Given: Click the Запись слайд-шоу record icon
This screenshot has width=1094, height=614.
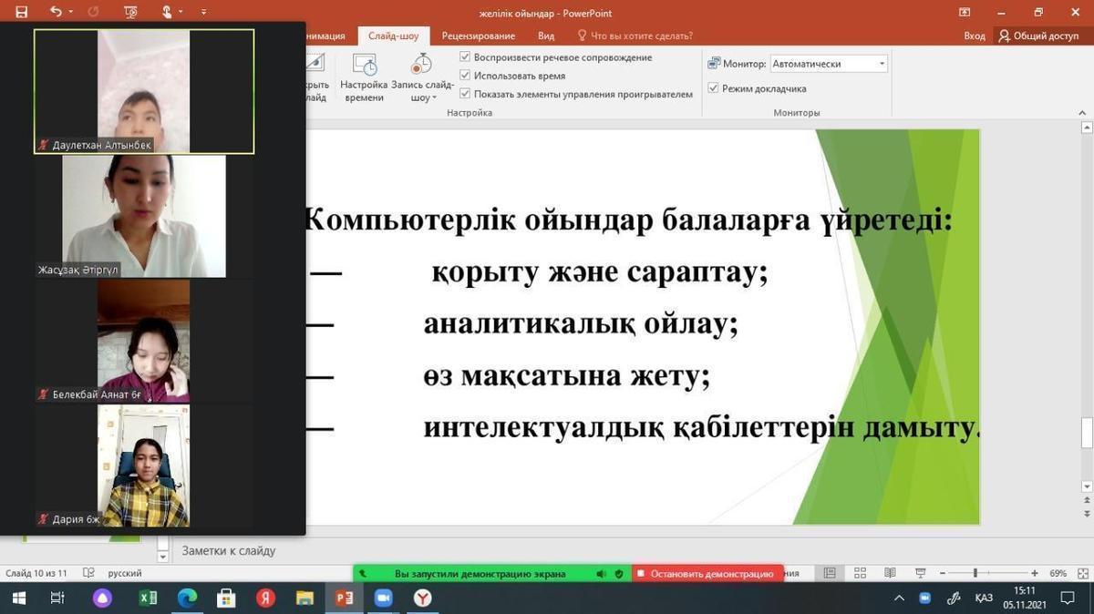Looking at the screenshot, I should click(420, 66).
